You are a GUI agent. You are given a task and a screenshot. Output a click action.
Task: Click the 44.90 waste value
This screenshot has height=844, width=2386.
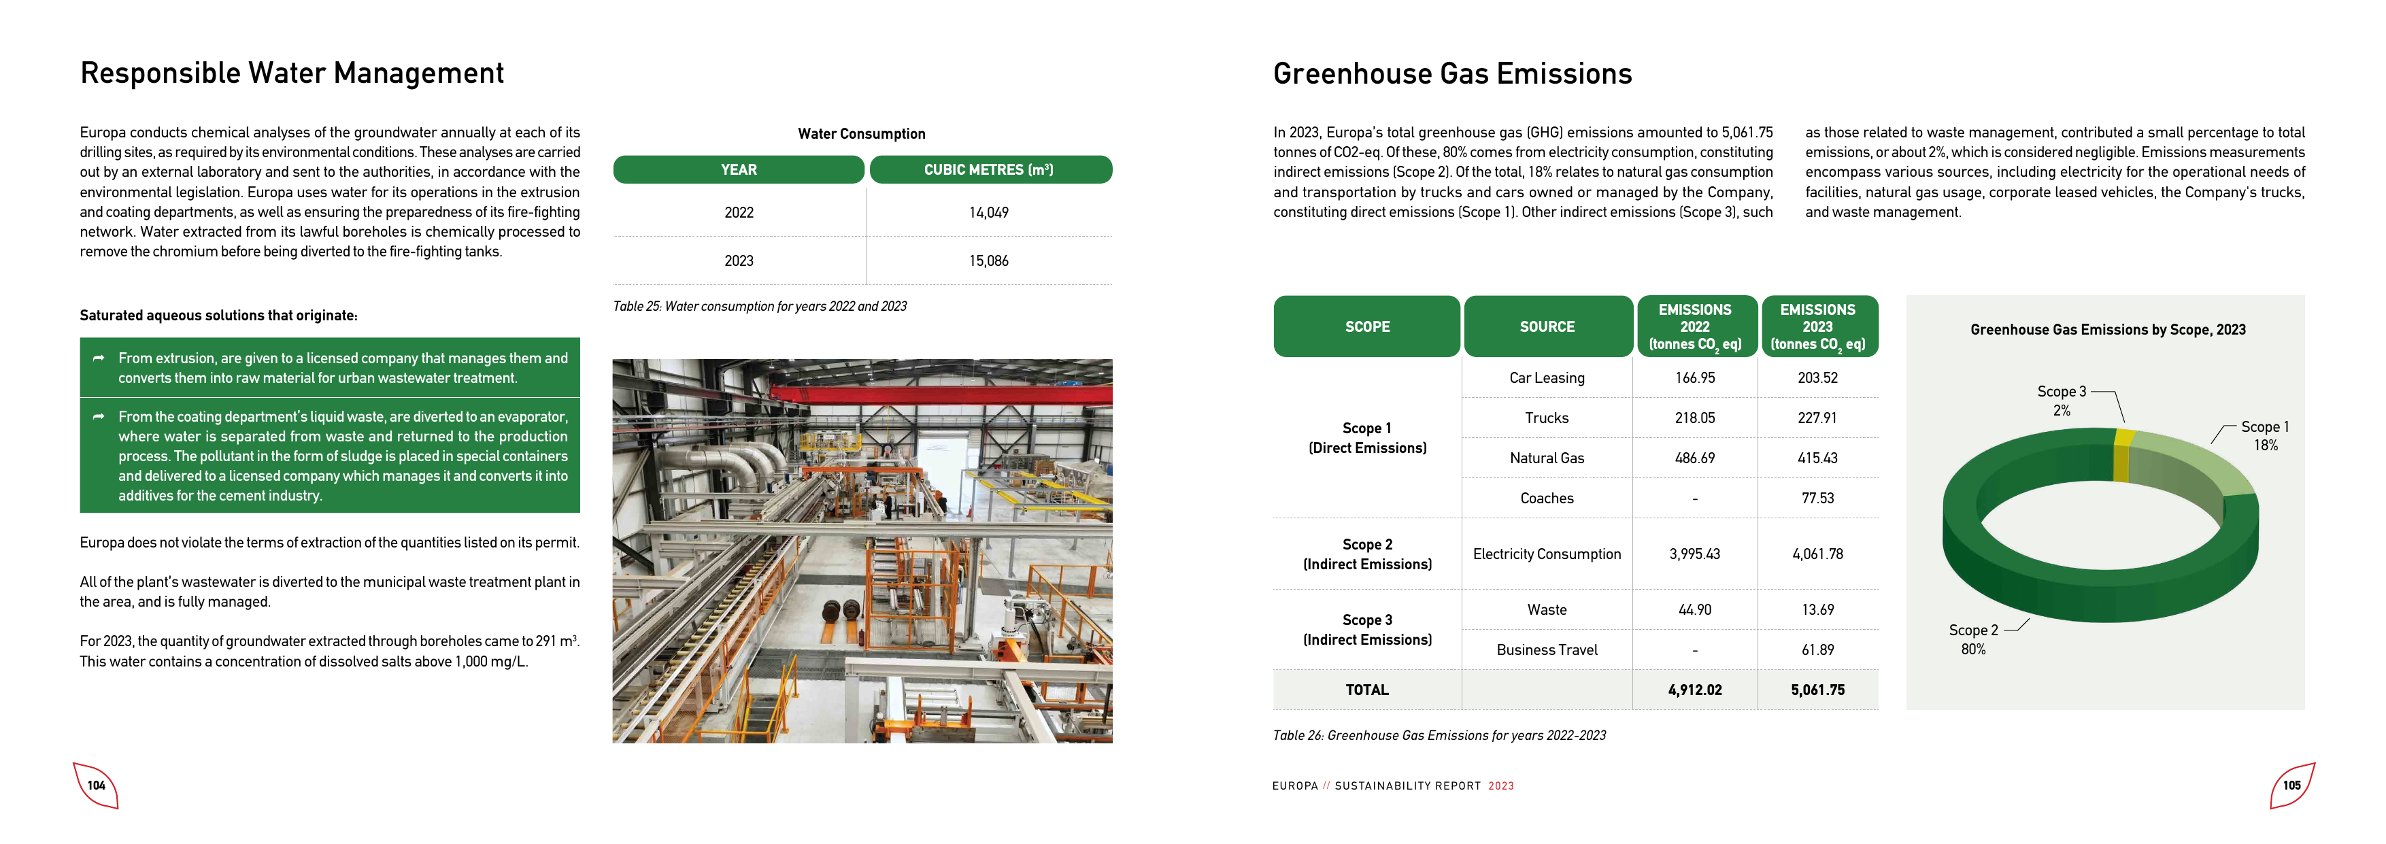click(x=1695, y=609)
